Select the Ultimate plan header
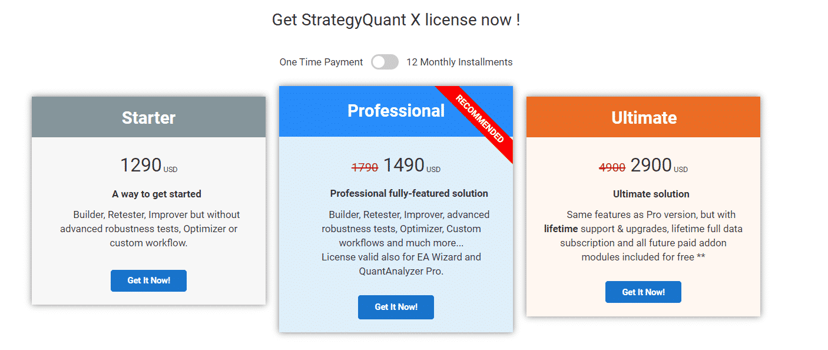The image size is (828, 350). (643, 117)
